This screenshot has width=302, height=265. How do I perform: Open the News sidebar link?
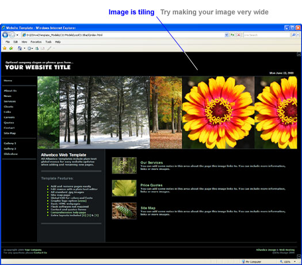[x=7, y=96]
